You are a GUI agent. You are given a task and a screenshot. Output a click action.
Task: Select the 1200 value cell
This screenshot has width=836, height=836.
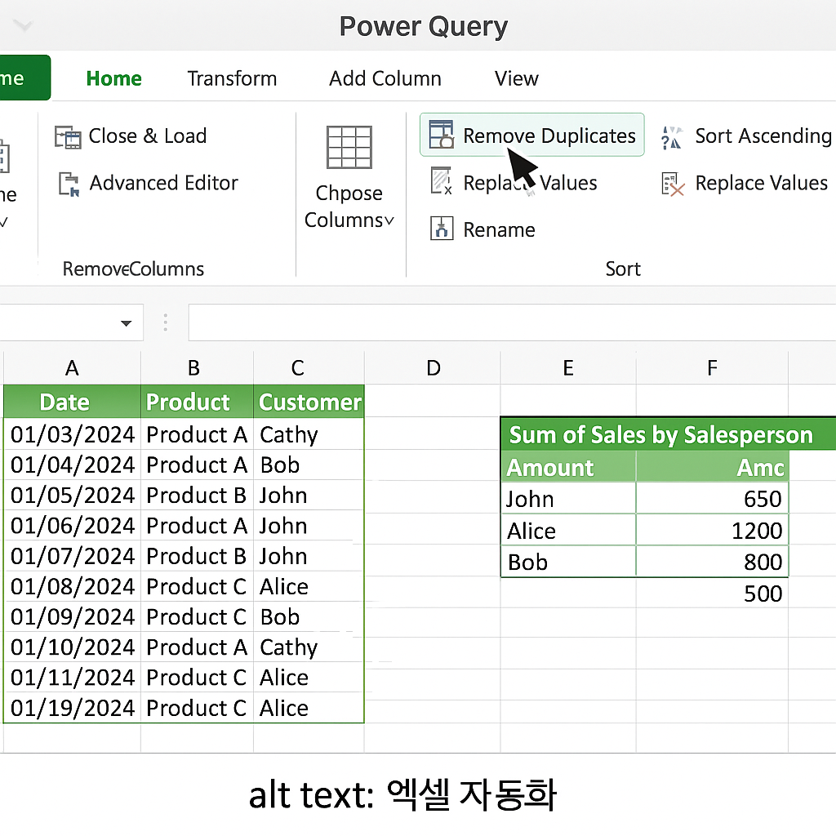pyautogui.click(x=712, y=531)
